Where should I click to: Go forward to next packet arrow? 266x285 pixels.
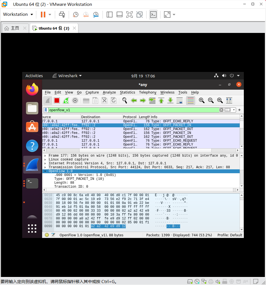coord(143,100)
